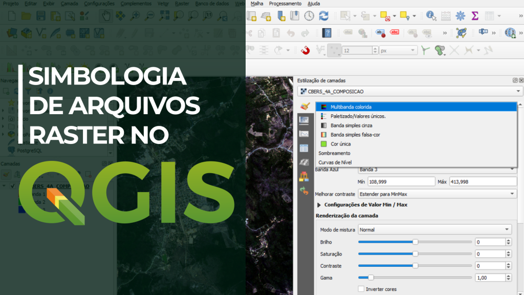The width and height of the screenshot is (524, 295).
Task: Open the Symbology paintbrush tab icon
Action: pos(305,107)
